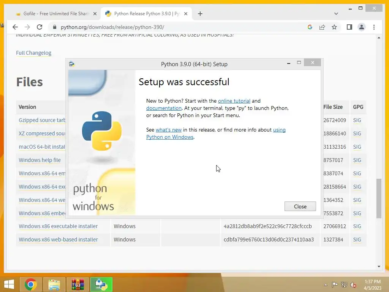Open SIG link for file size 31132316

pyautogui.click(x=357, y=147)
